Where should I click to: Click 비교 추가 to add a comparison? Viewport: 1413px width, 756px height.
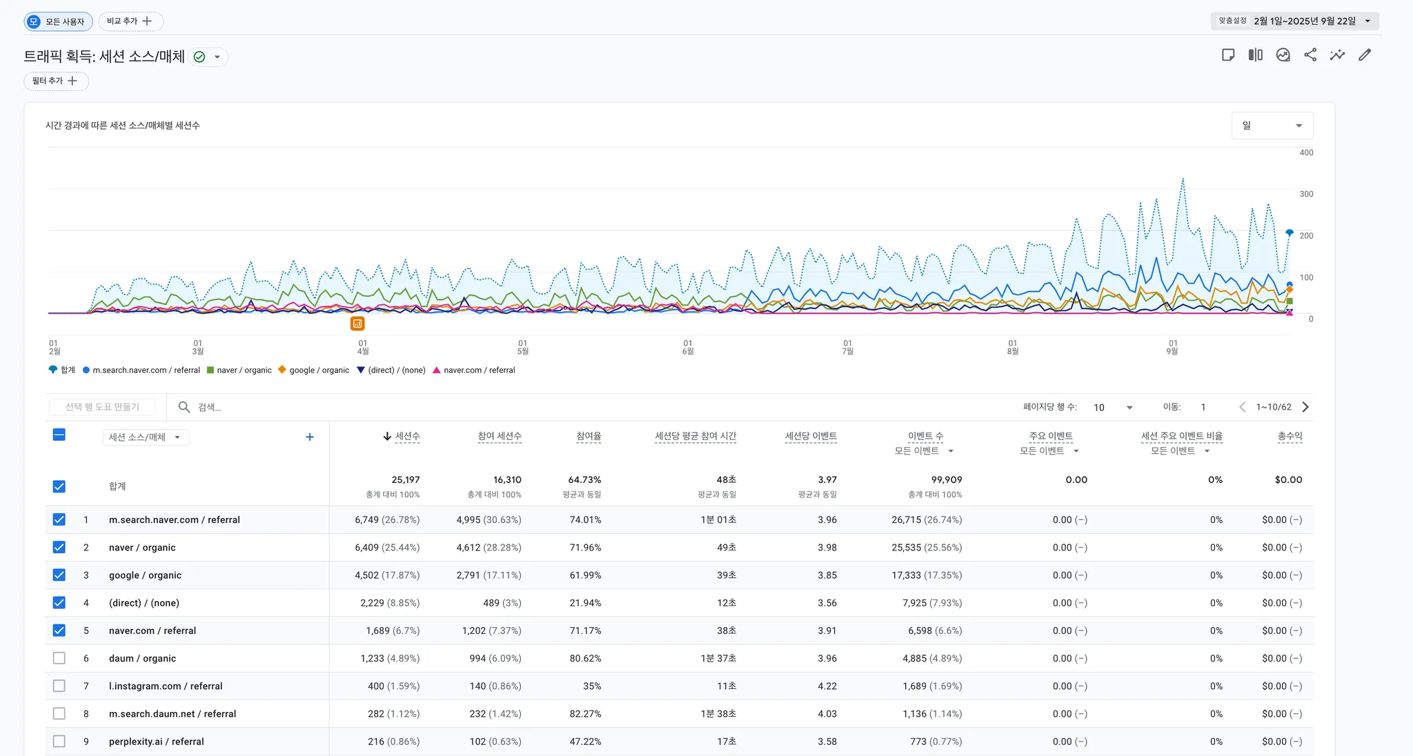(130, 21)
